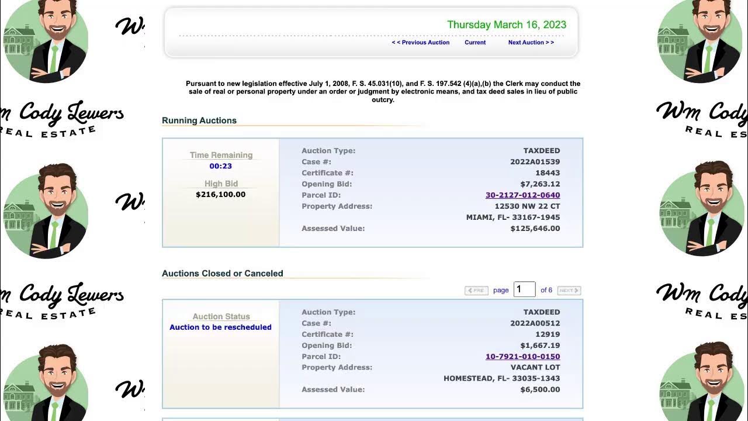Image resolution: width=748 pixels, height=421 pixels.
Task: Click the Auctions Closed or Canceled heading
Action: click(223, 273)
